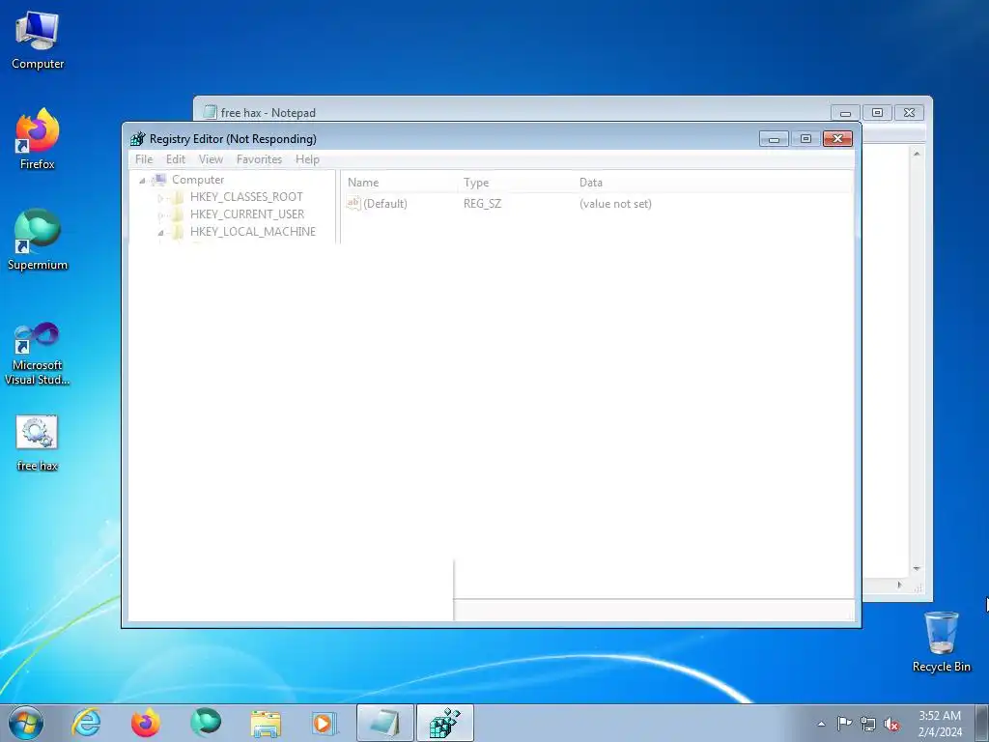The image size is (989, 742).
Task: Select the Computer root in the tree
Action: (197, 180)
